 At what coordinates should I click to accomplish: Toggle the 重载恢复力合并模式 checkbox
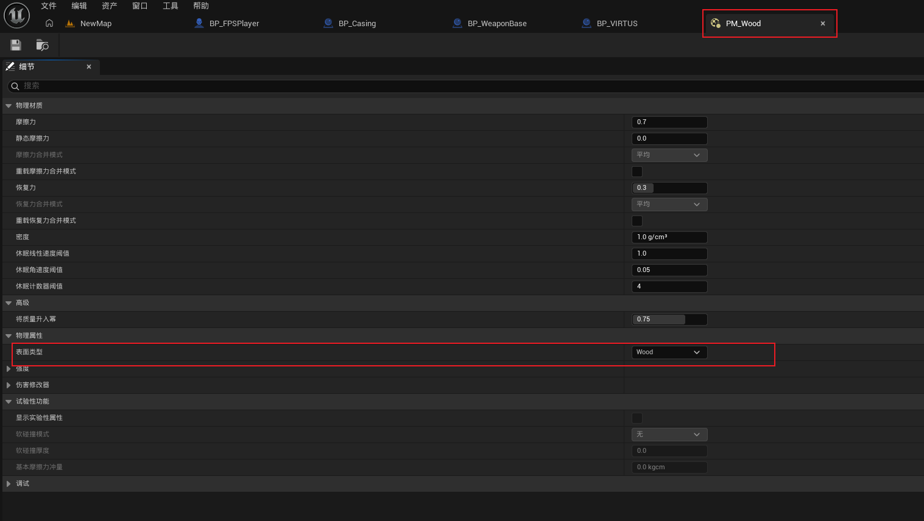[637, 221]
